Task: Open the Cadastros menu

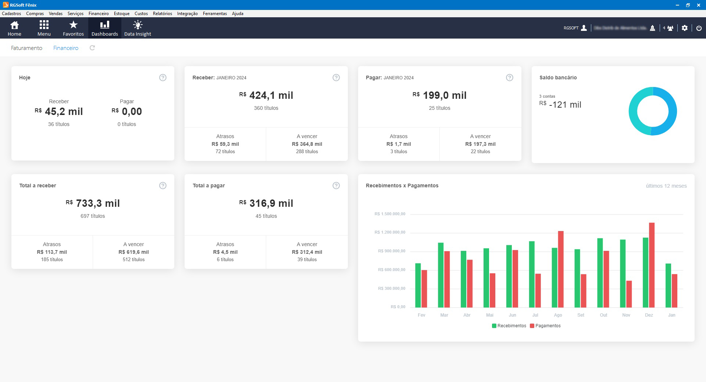Action: tap(11, 14)
